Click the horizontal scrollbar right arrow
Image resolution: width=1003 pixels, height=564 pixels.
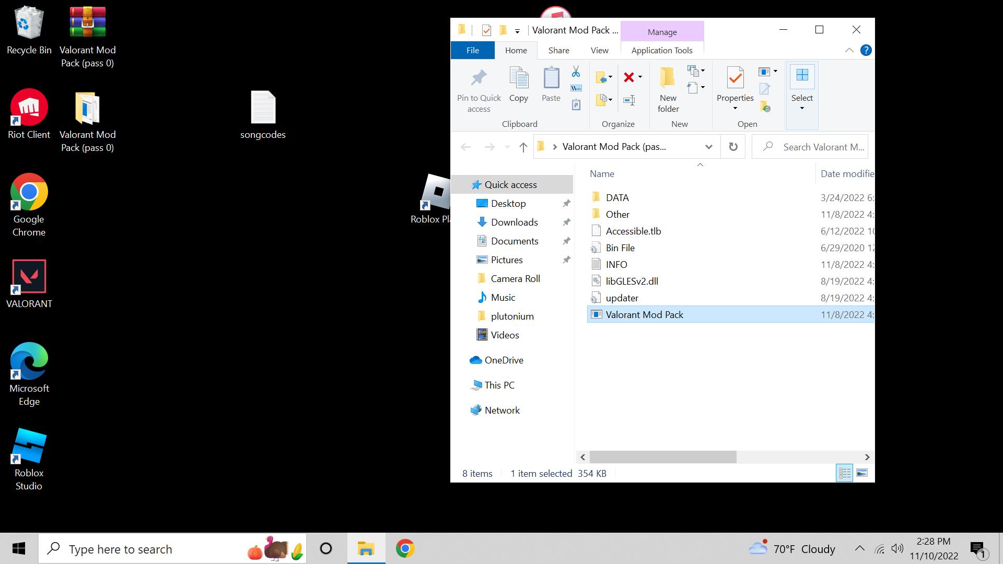(x=867, y=457)
